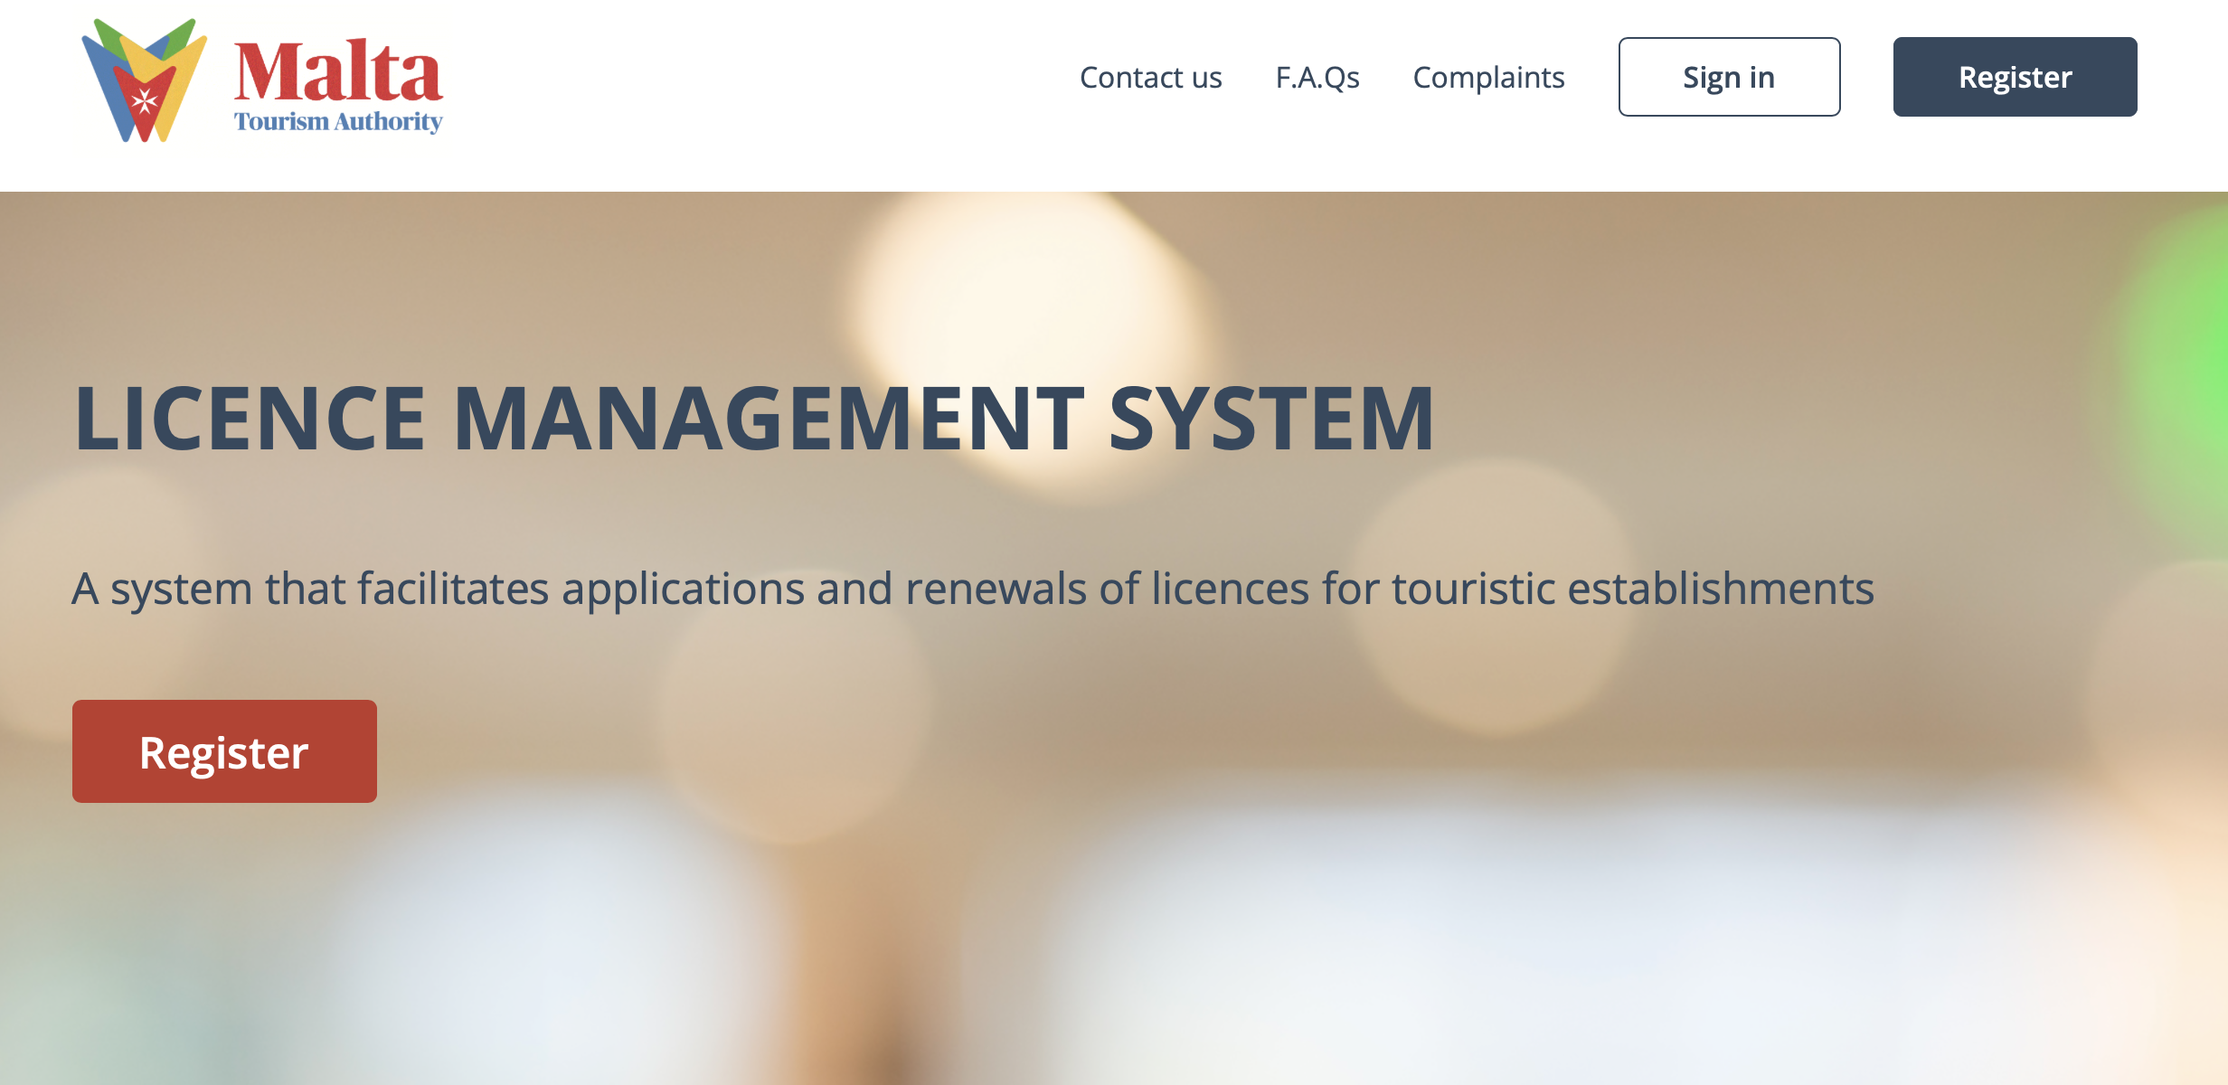2228x1085 pixels.
Task: Click the "Tourism Authority" logo tagline
Action: [x=338, y=121]
